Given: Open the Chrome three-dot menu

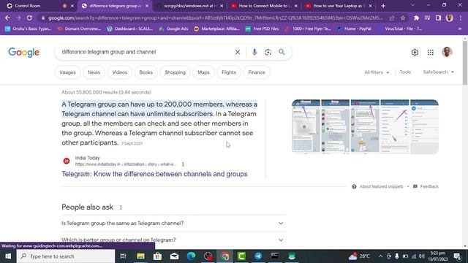Looking at the screenshot, I should 461,18.
